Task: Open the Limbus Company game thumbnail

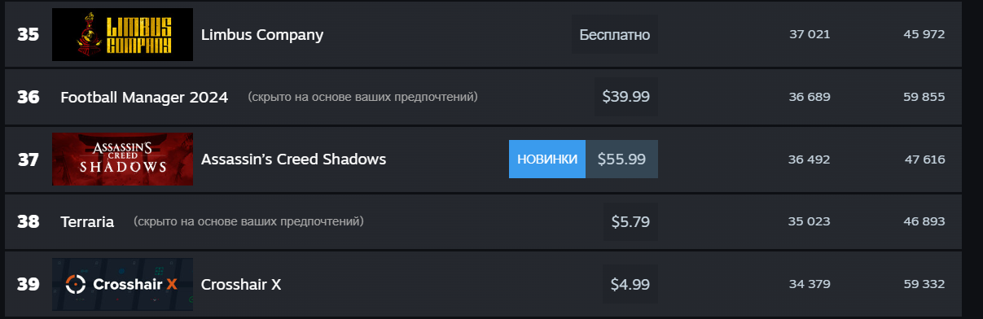Action: 122,34
